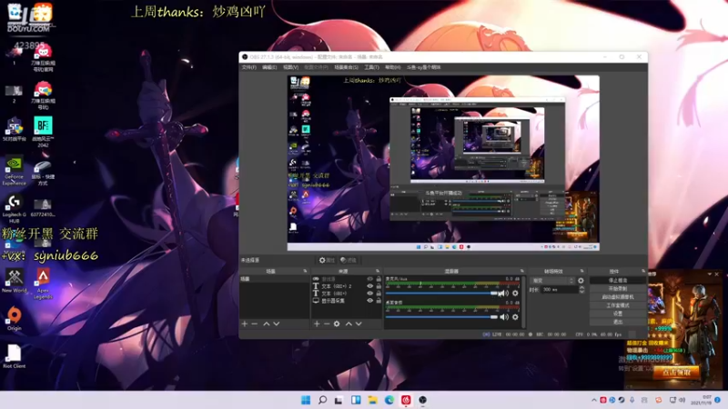Add a new source with plus icon
This screenshot has width=728, height=409.
[x=317, y=324]
